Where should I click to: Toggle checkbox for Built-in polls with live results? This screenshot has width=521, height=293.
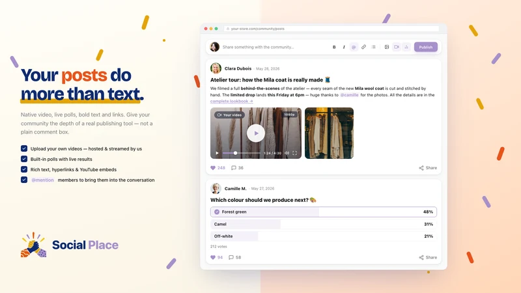pos(24,159)
